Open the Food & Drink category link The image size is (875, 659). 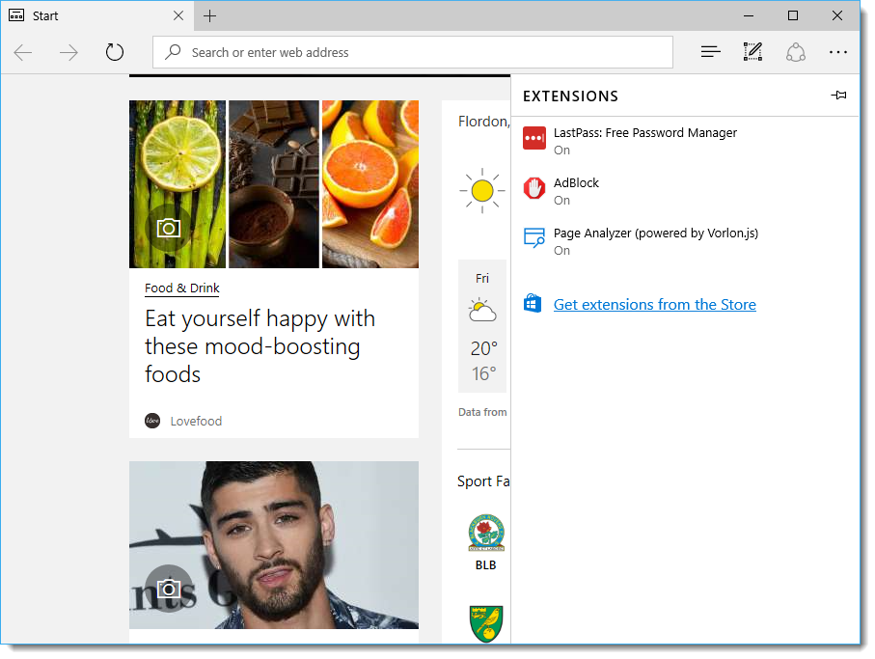click(182, 288)
